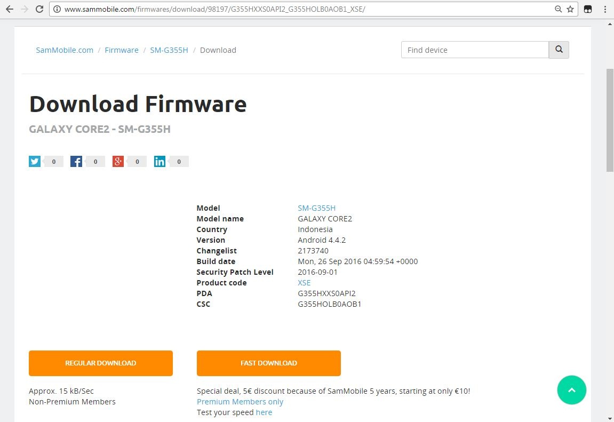Click the browser forward arrow

[x=25, y=9]
